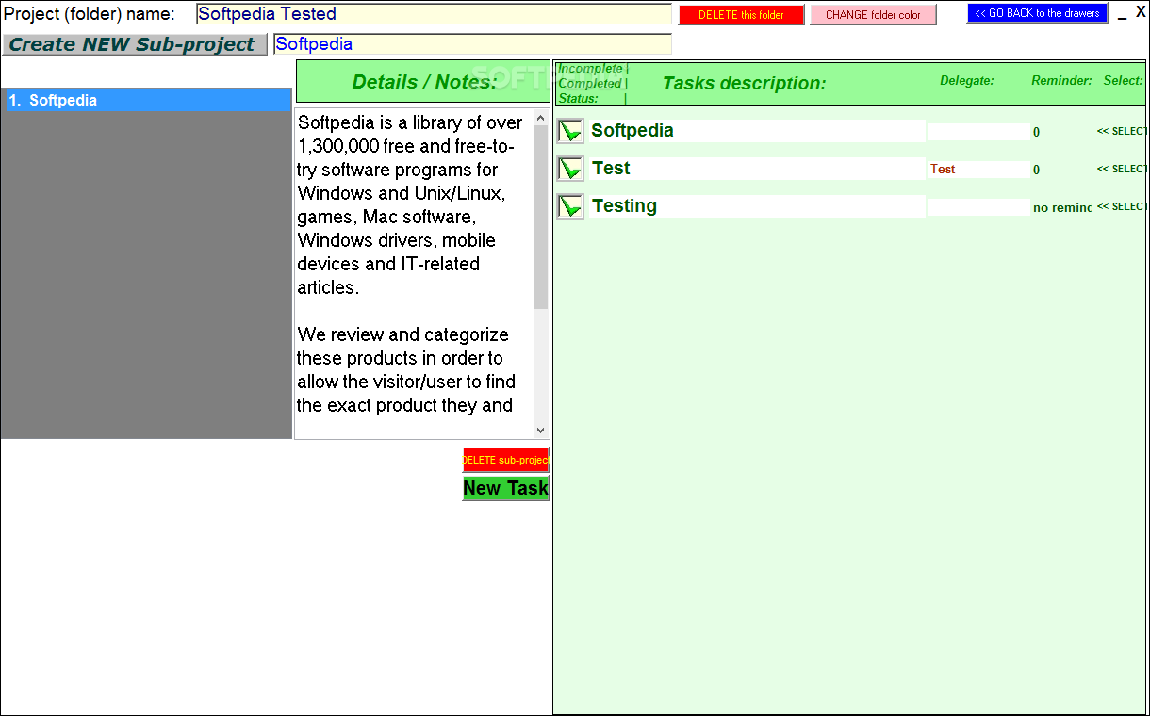Click the empty delegate field of Softpedia task

coord(978,132)
